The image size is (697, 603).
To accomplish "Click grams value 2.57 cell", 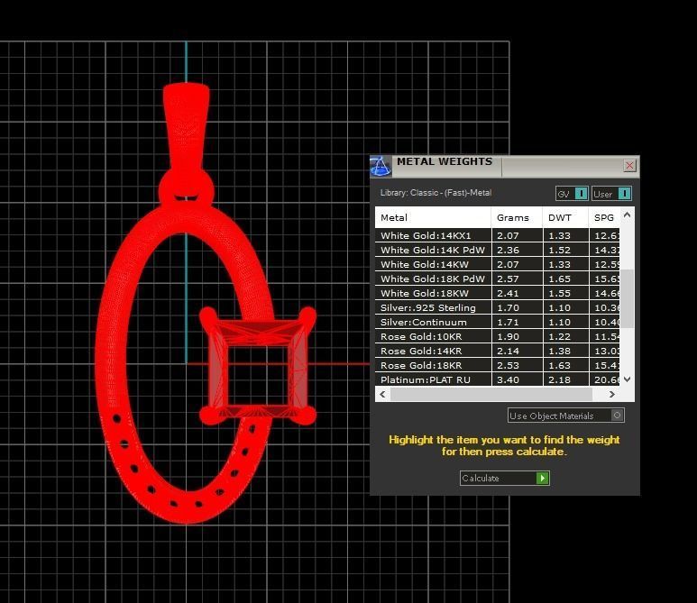I will [508, 279].
